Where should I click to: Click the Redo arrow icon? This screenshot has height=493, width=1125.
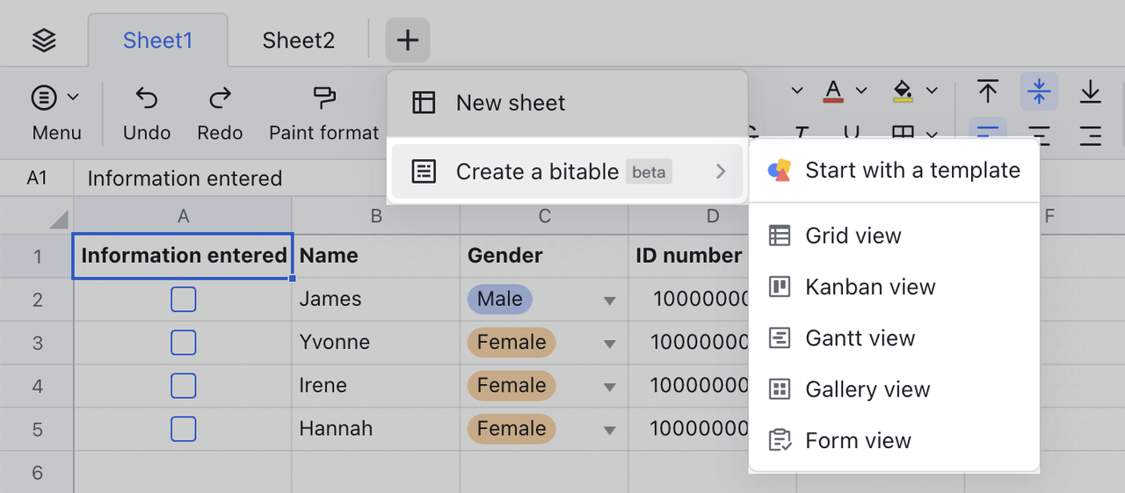click(220, 98)
